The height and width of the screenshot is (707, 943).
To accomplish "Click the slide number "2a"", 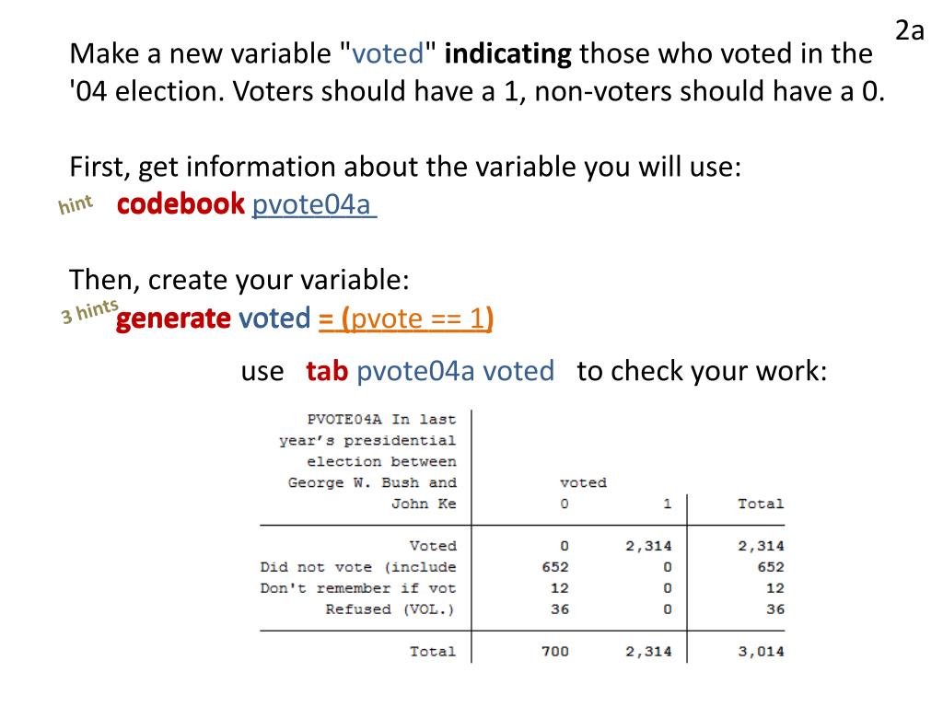I will [909, 30].
